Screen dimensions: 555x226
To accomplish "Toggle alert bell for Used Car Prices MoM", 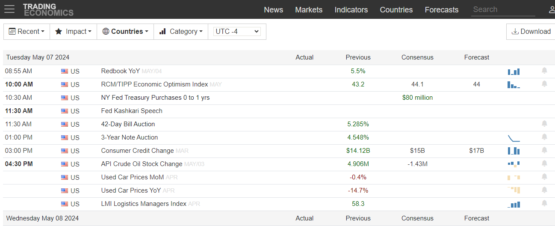I will [x=544, y=177].
